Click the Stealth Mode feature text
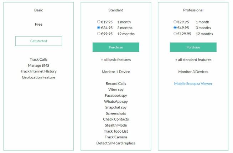 (116, 125)
